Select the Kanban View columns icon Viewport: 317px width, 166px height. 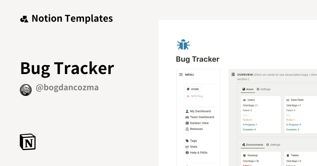[187, 123]
